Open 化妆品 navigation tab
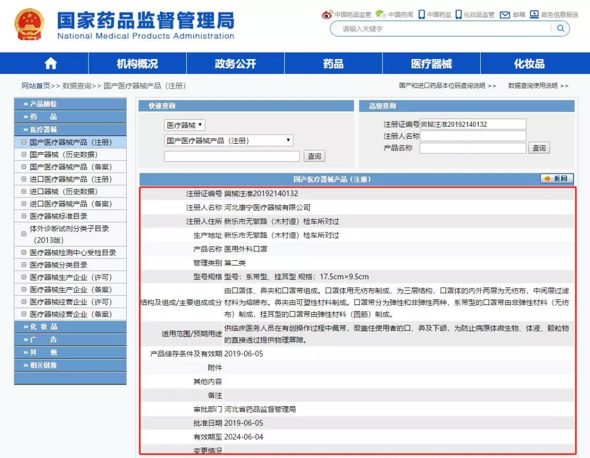Viewport: 590px width, 458px height. tap(529, 63)
